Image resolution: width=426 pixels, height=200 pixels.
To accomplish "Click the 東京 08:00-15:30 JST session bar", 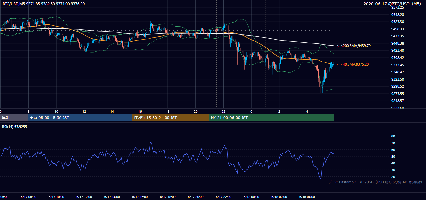I will pos(80,118).
